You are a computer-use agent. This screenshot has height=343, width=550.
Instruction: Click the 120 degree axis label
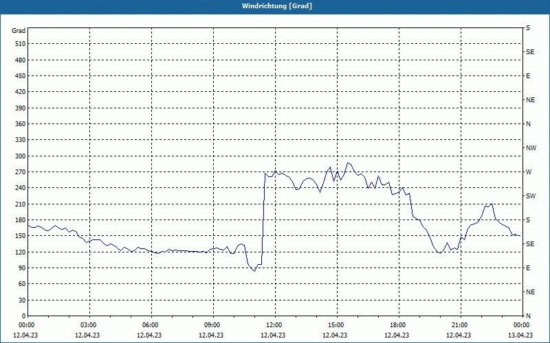coord(20,252)
